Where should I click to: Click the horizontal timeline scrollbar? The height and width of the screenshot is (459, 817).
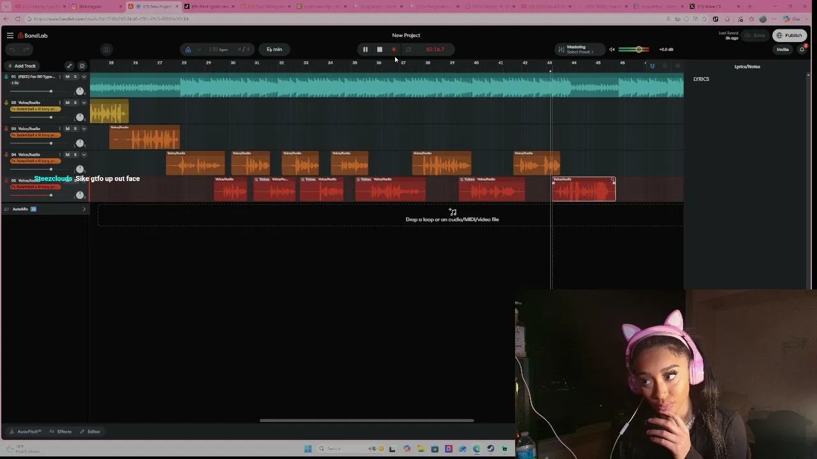click(366, 421)
